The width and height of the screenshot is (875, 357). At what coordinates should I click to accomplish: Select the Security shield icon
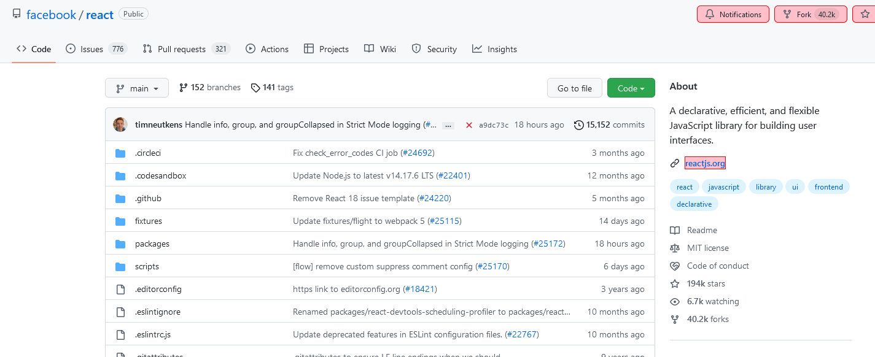pyautogui.click(x=415, y=48)
